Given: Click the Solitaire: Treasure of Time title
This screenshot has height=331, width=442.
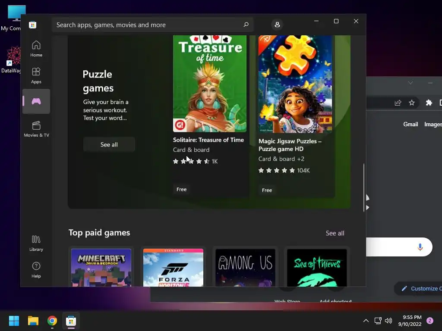Looking at the screenshot, I should point(208,140).
